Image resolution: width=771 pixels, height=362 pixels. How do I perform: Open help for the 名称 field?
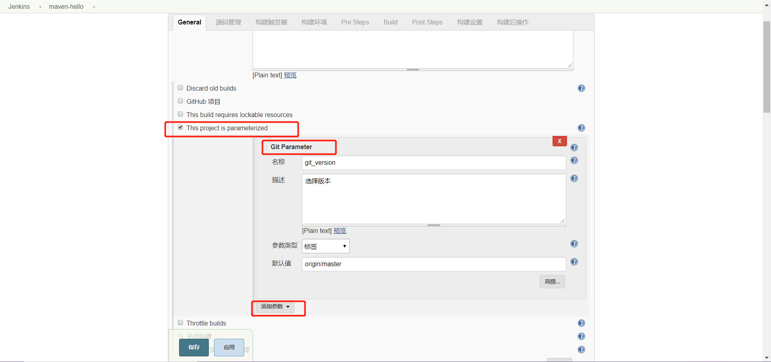tap(574, 160)
